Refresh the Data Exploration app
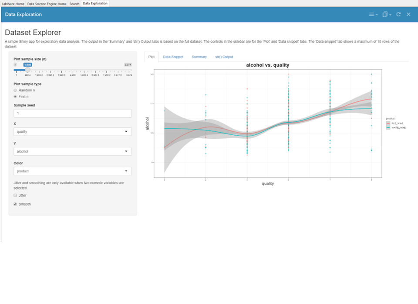This screenshot has height=304, width=418. point(398,14)
